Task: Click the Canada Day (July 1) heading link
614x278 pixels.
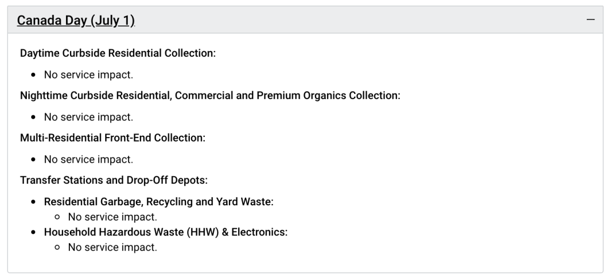Action: (x=76, y=21)
